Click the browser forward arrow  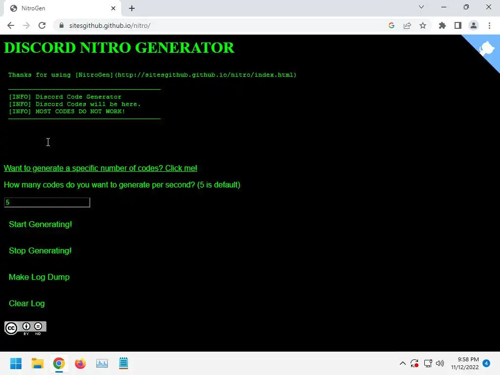26,25
